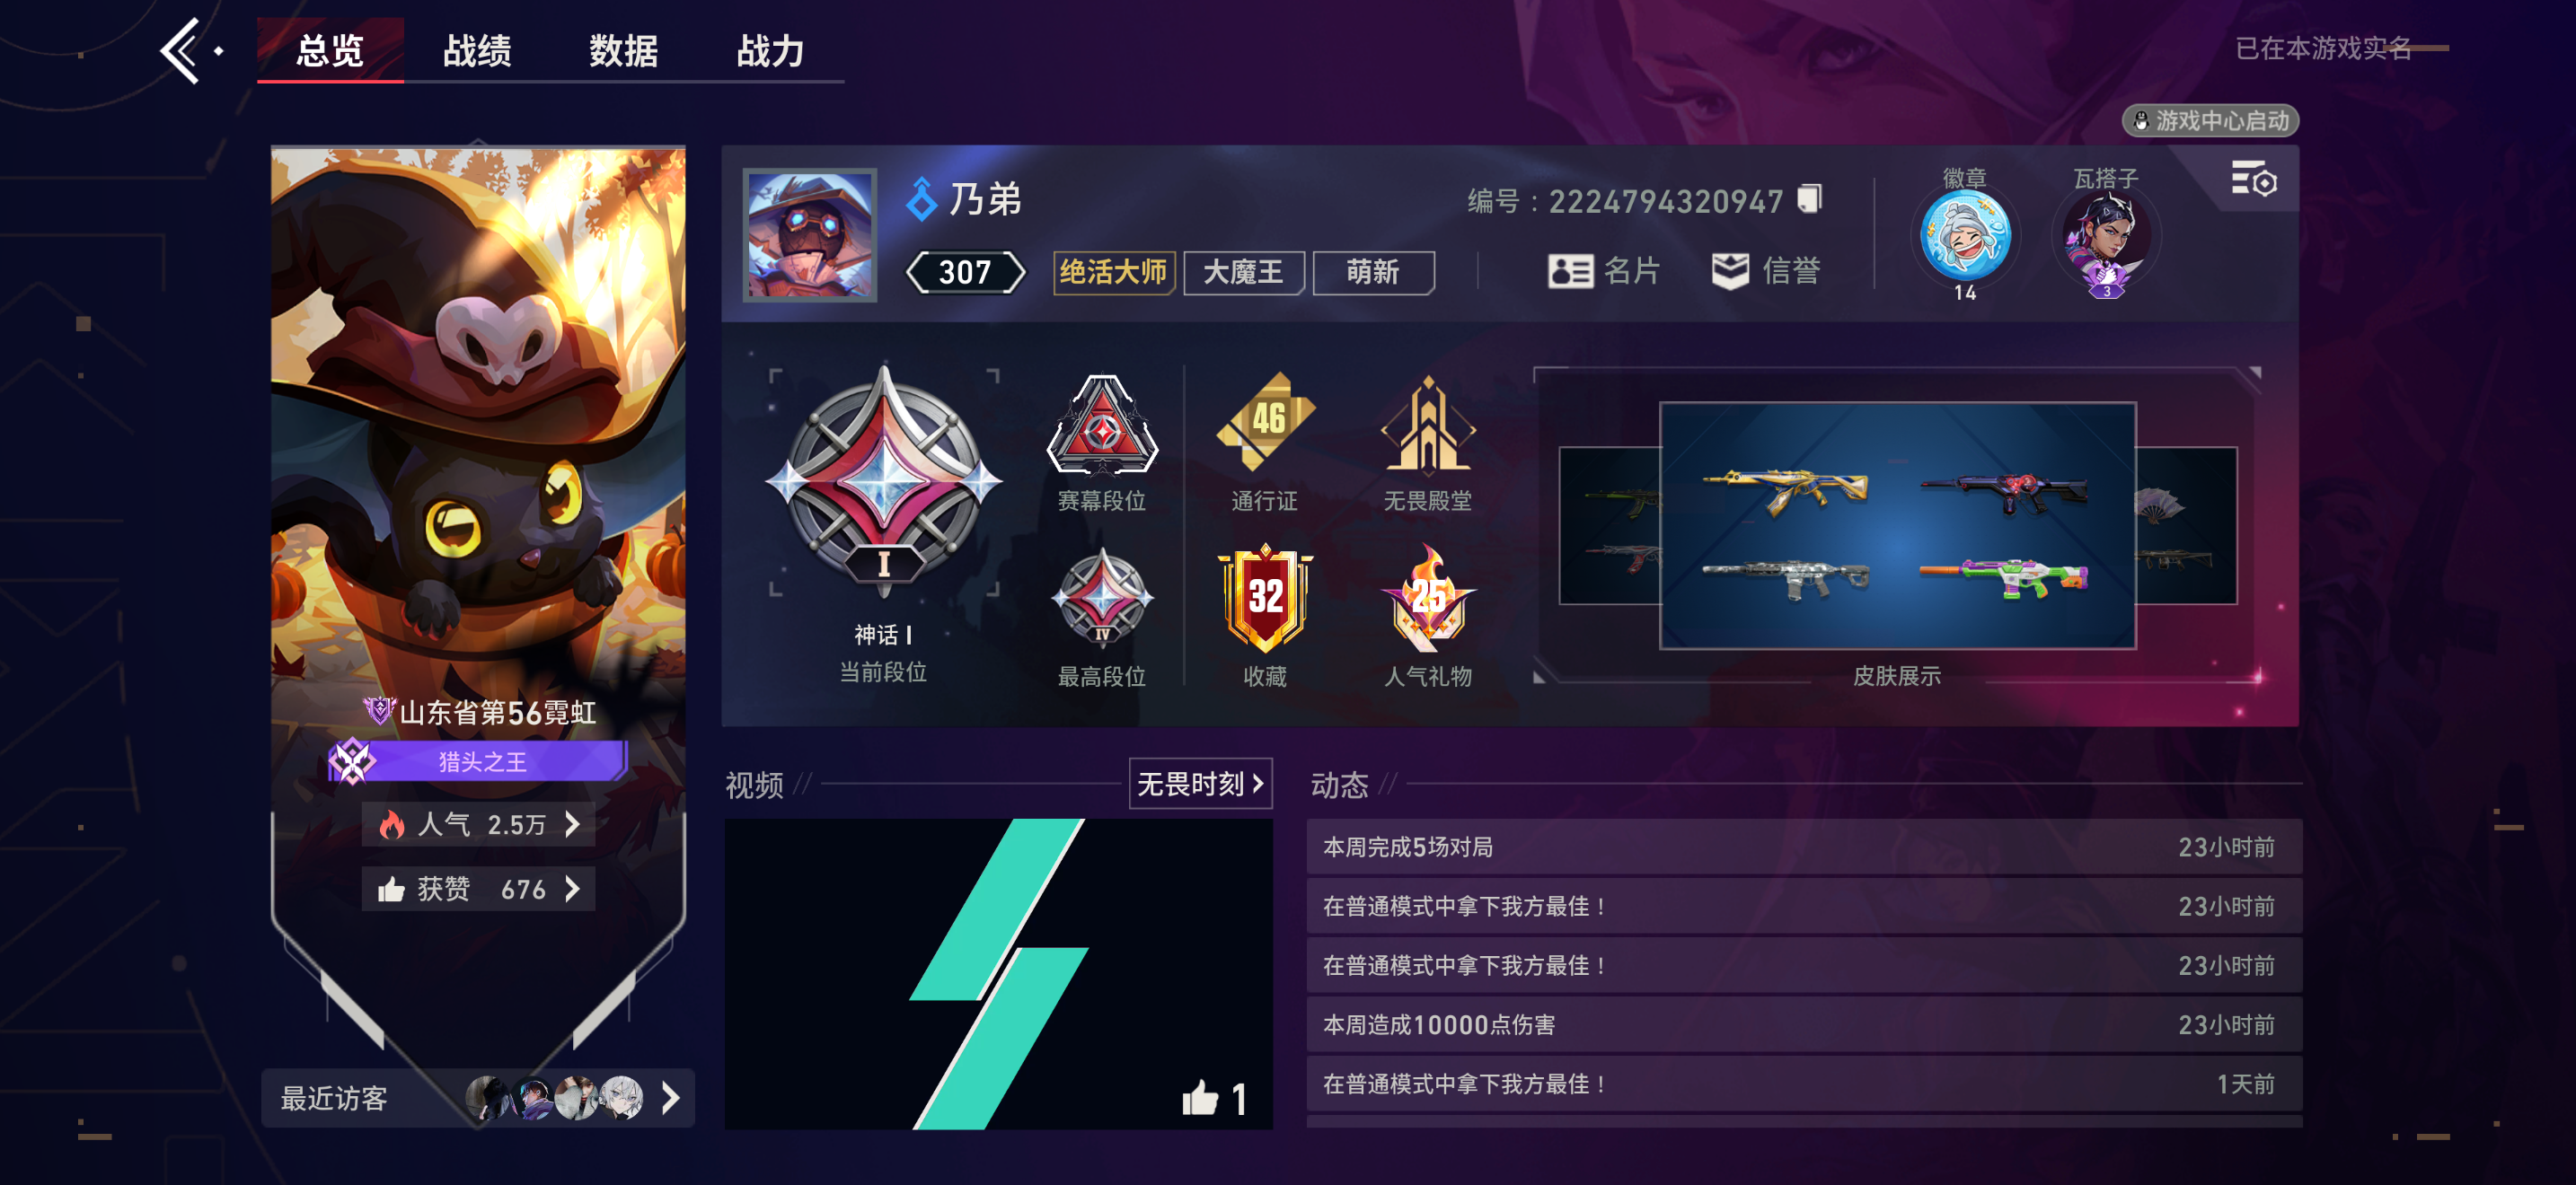View the 赛幕段位 rank emblem
The width and height of the screenshot is (2576, 1185).
(1102, 424)
